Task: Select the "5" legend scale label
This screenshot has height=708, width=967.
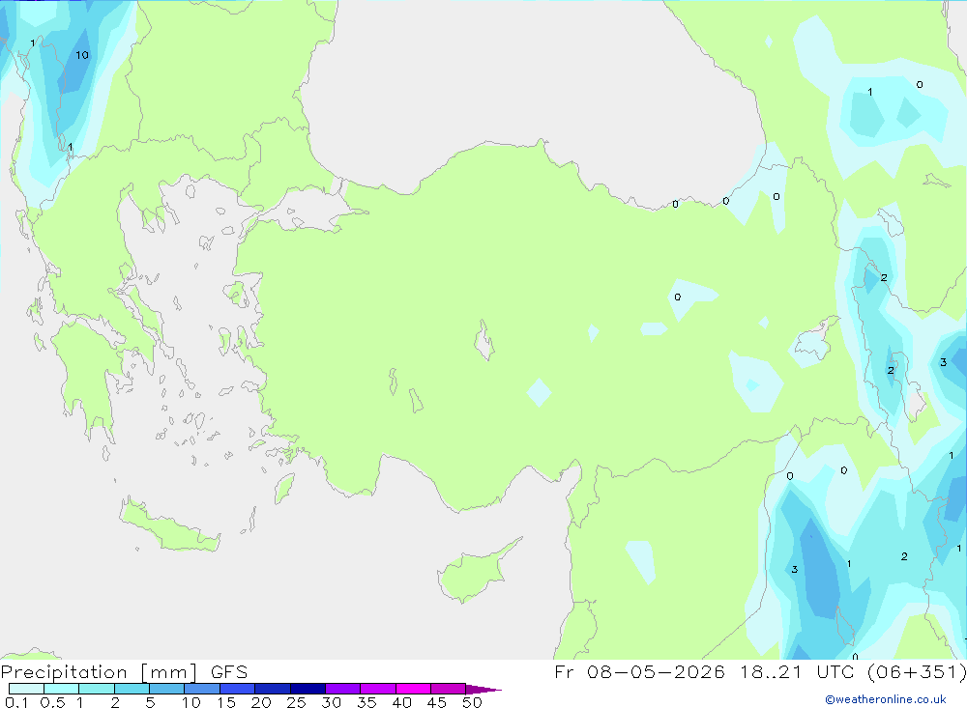Action: [150, 702]
